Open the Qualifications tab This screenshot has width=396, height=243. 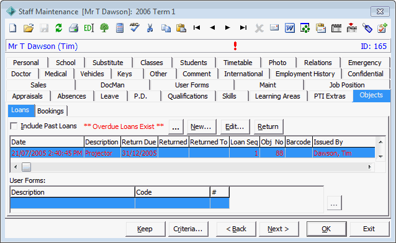tap(187, 96)
